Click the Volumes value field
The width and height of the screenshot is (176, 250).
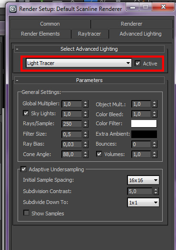(x=141, y=154)
